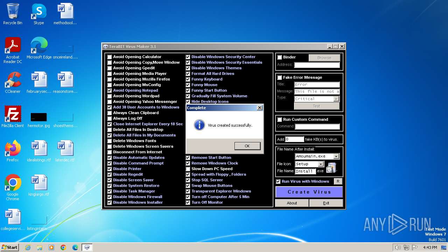The width and height of the screenshot is (448, 252).
Task: Click the fake error Title field
Action: (x=317, y=84)
